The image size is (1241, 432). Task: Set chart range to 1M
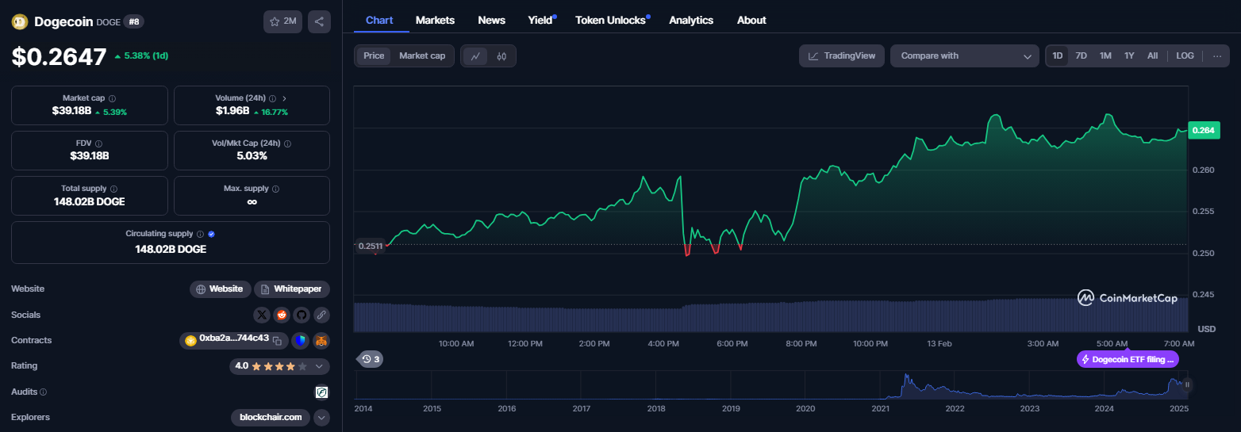coord(1105,55)
